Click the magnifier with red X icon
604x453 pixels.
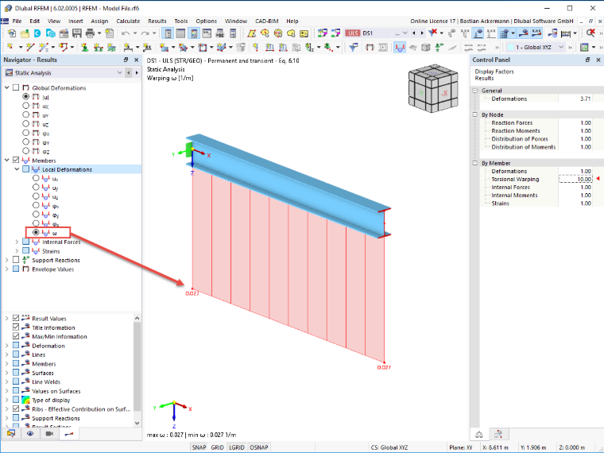tap(590, 33)
